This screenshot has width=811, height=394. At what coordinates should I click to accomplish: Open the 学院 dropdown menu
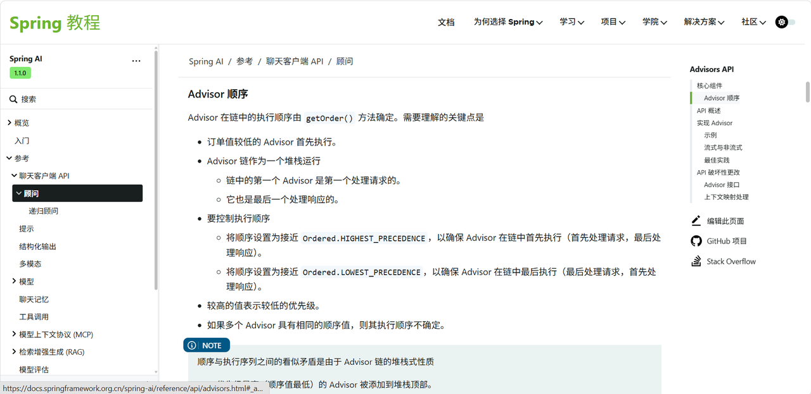pyautogui.click(x=655, y=22)
